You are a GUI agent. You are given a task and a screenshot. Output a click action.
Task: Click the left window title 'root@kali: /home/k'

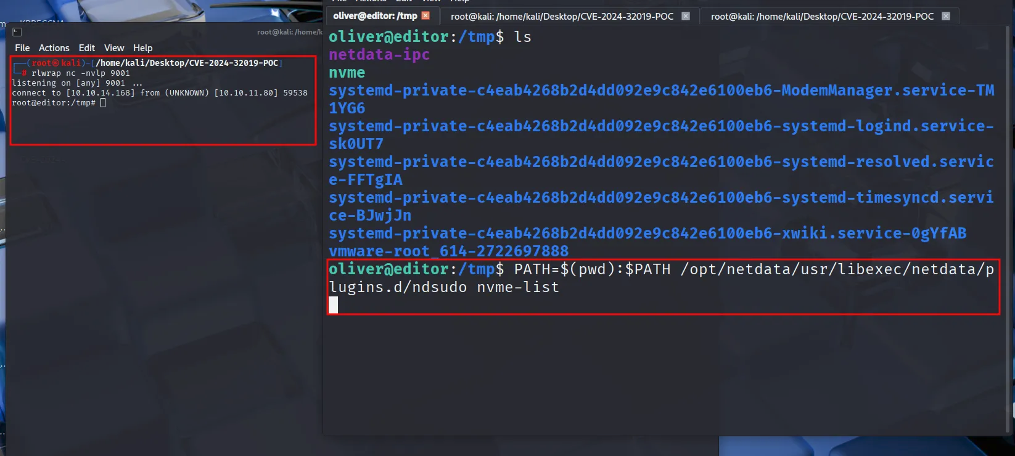tap(289, 32)
